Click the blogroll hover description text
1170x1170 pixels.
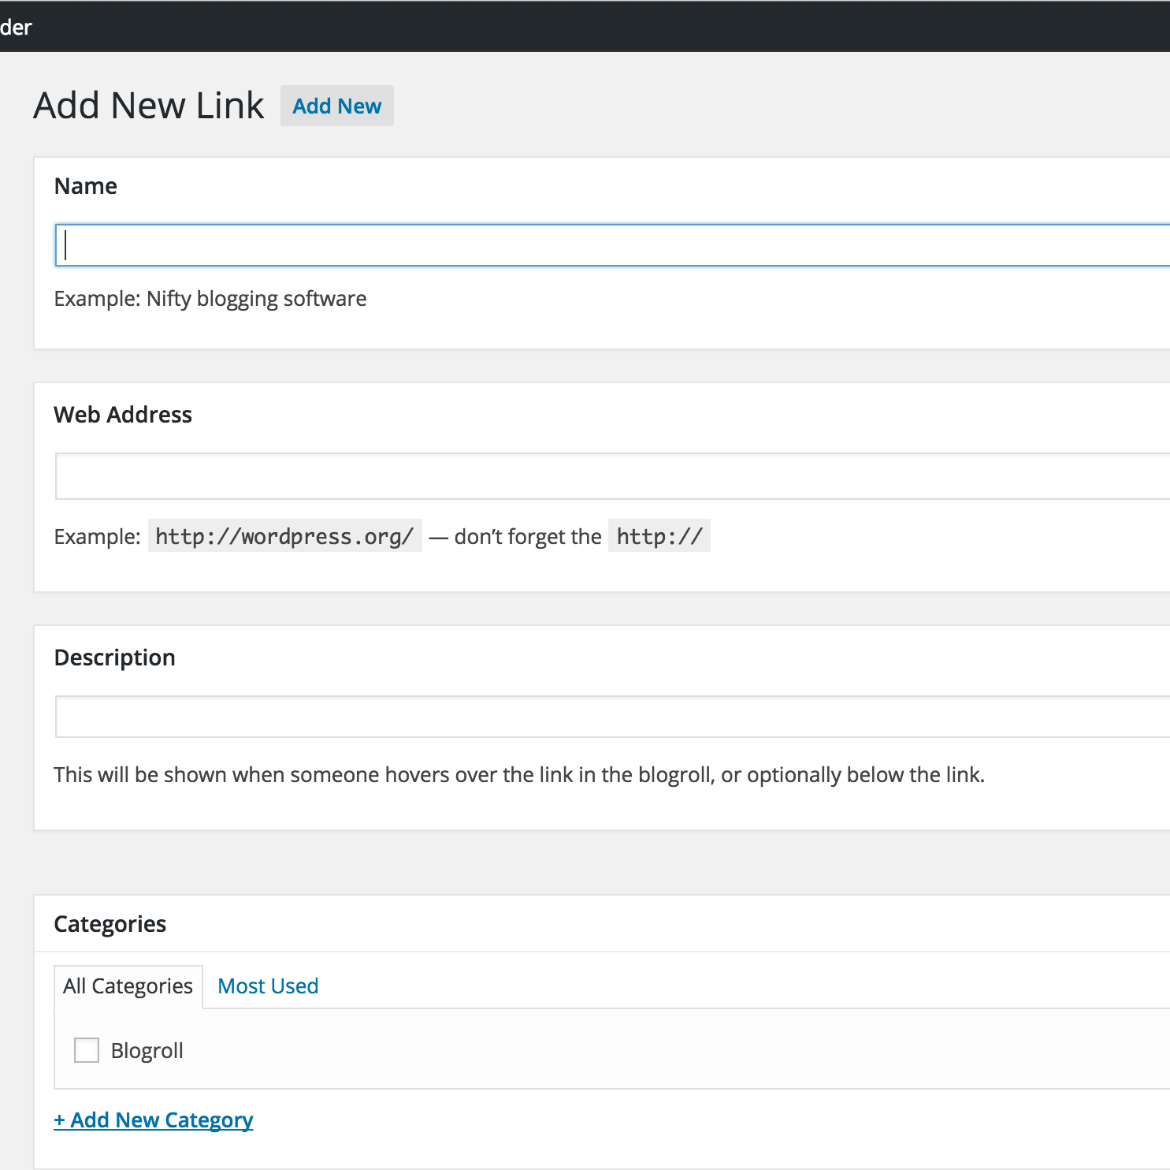click(x=519, y=775)
